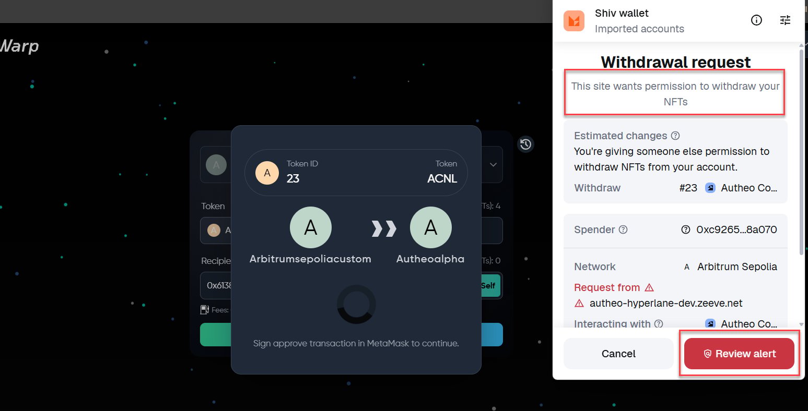Click the Autheo icon in Interacting with row
The height and width of the screenshot is (411, 808).
click(710, 324)
